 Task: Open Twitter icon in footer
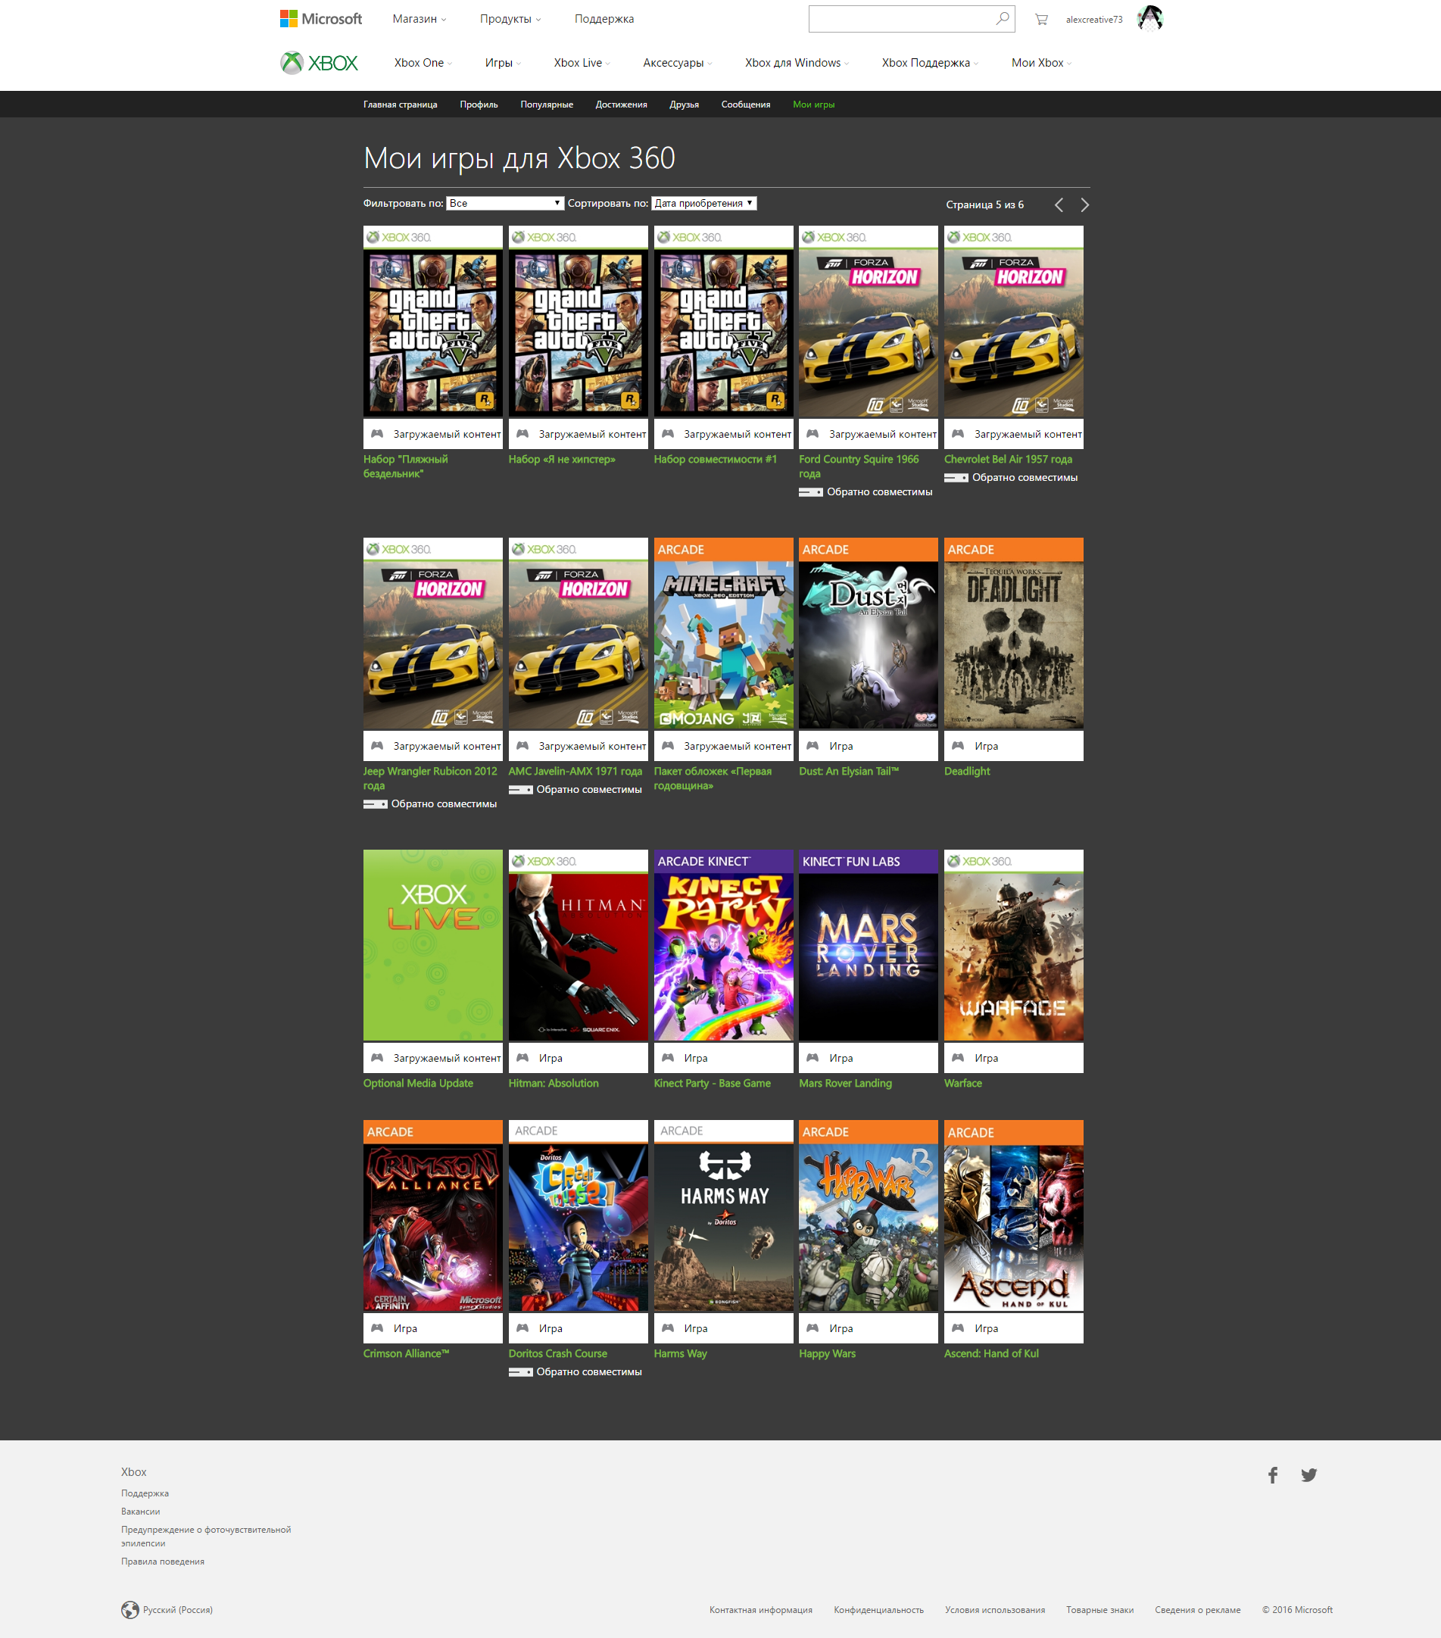click(x=1308, y=1474)
